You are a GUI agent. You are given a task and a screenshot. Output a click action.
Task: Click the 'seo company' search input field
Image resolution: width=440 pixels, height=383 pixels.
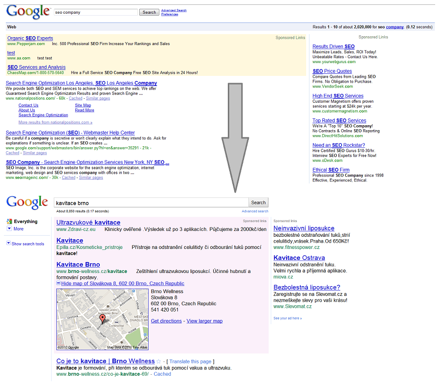(96, 12)
